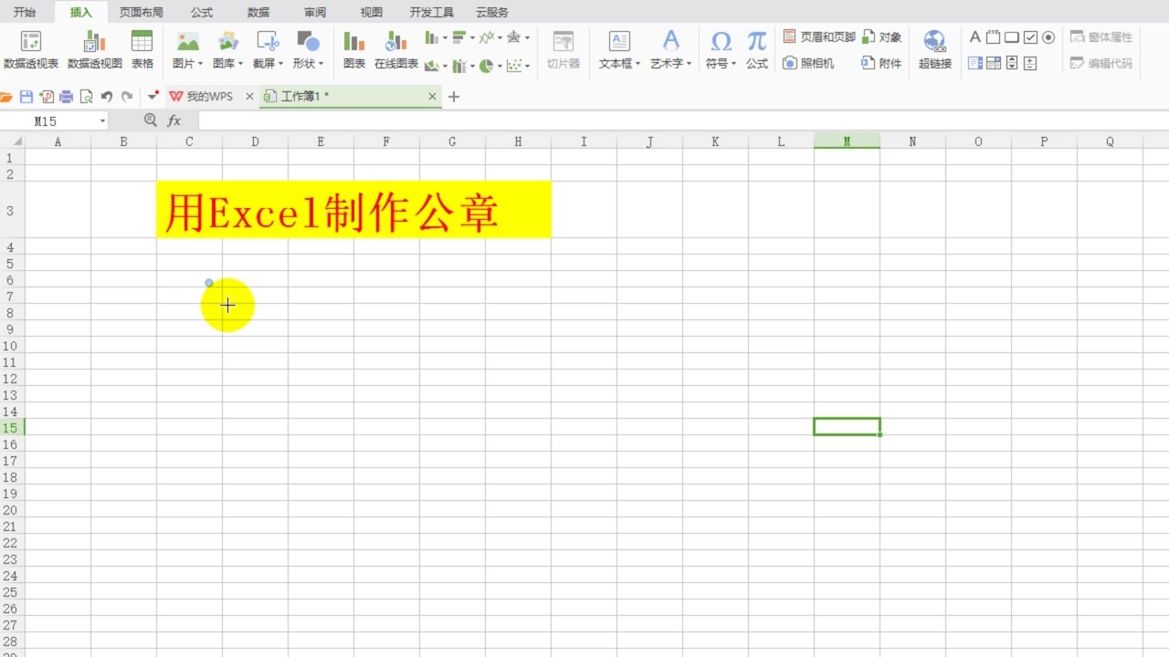Click the formula bar input

coord(682,120)
